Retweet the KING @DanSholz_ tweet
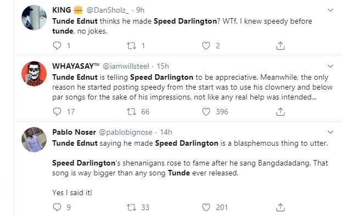The height and width of the screenshot is (215, 342). pos(132,46)
